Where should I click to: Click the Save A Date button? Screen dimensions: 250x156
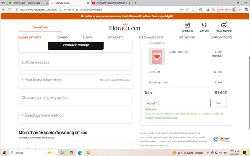(x=40, y=27)
